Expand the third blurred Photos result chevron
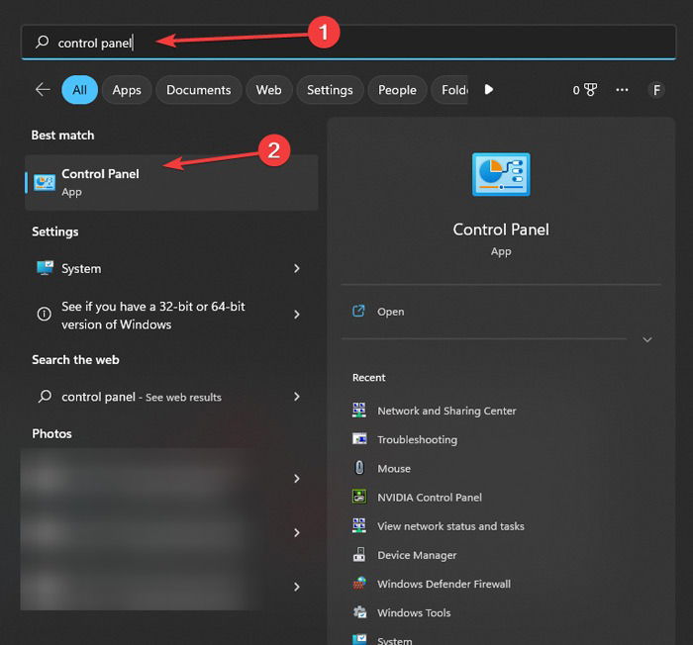The width and height of the screenshot is (693, 645). (x=297, y=587)
